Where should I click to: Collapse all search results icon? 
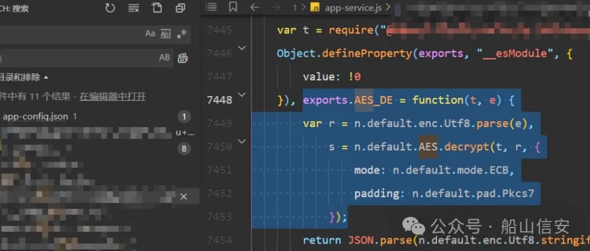[x=181, y=8]
